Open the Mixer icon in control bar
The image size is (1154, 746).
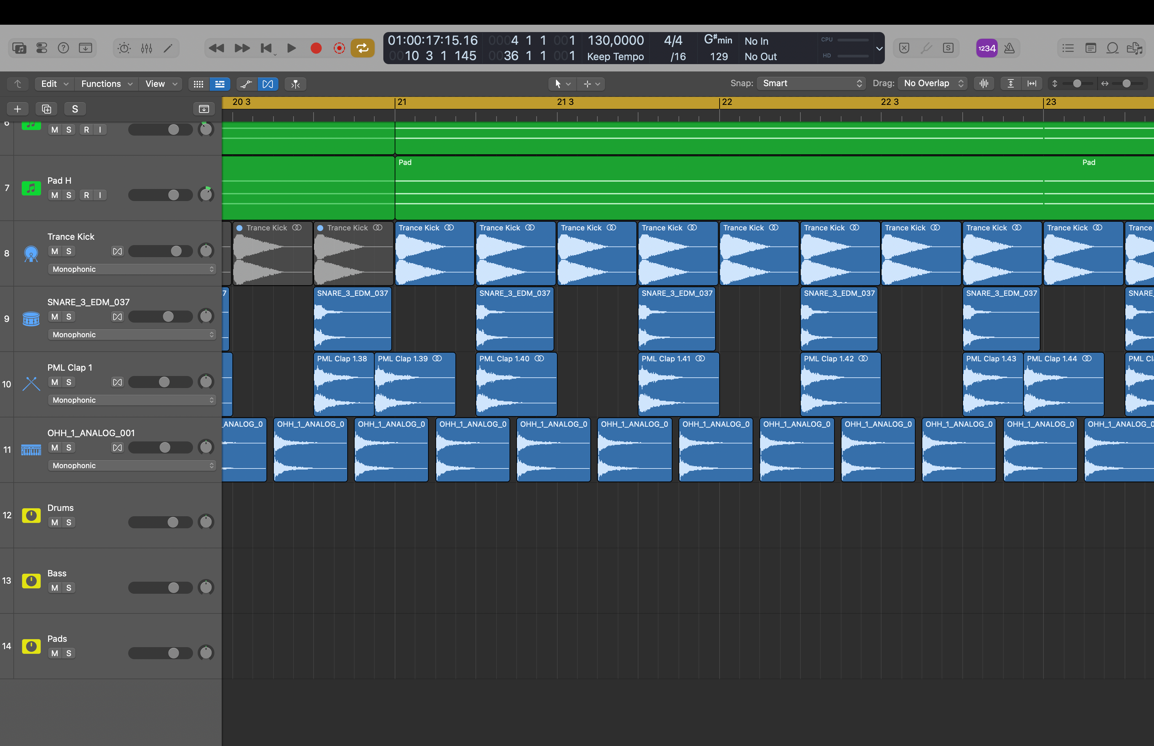(146, 48)
